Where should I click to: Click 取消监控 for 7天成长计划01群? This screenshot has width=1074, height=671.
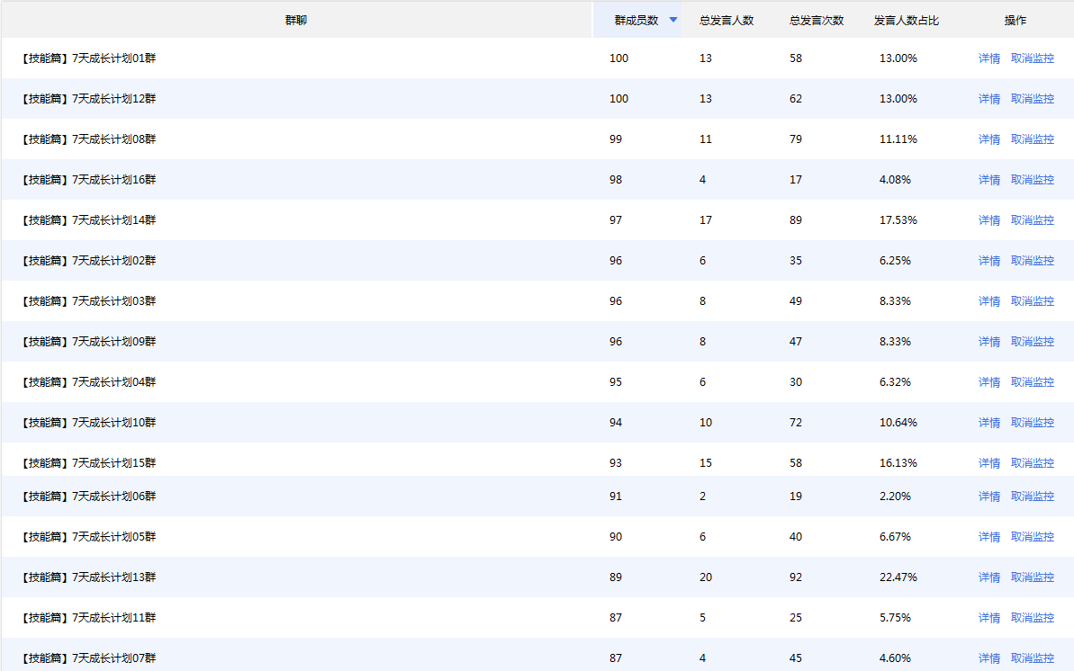pos(1032,58)
